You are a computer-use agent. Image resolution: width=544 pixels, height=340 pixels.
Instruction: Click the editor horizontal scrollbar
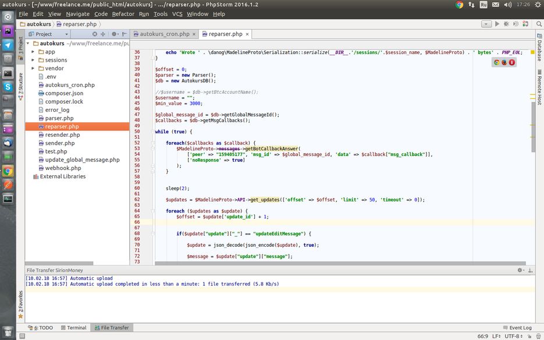click(340, 263)
